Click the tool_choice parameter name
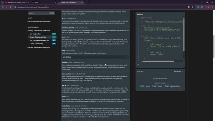215x121 pixels. coord(66,106)
